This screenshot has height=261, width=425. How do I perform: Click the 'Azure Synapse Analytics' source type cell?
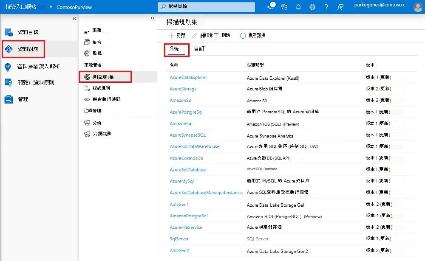coord(270,136)
